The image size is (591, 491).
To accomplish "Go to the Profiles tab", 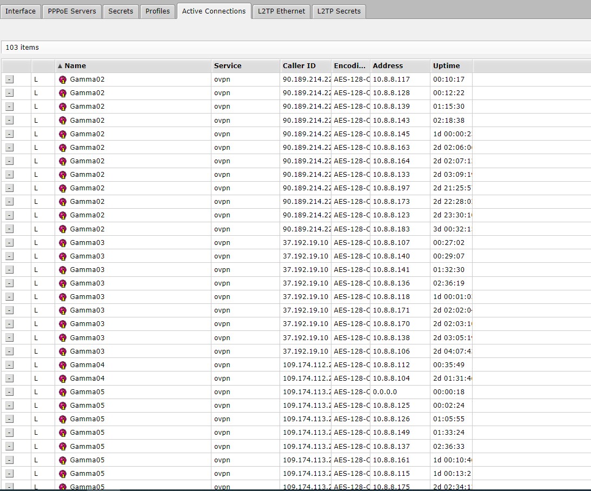I will (x=157, y=11).
